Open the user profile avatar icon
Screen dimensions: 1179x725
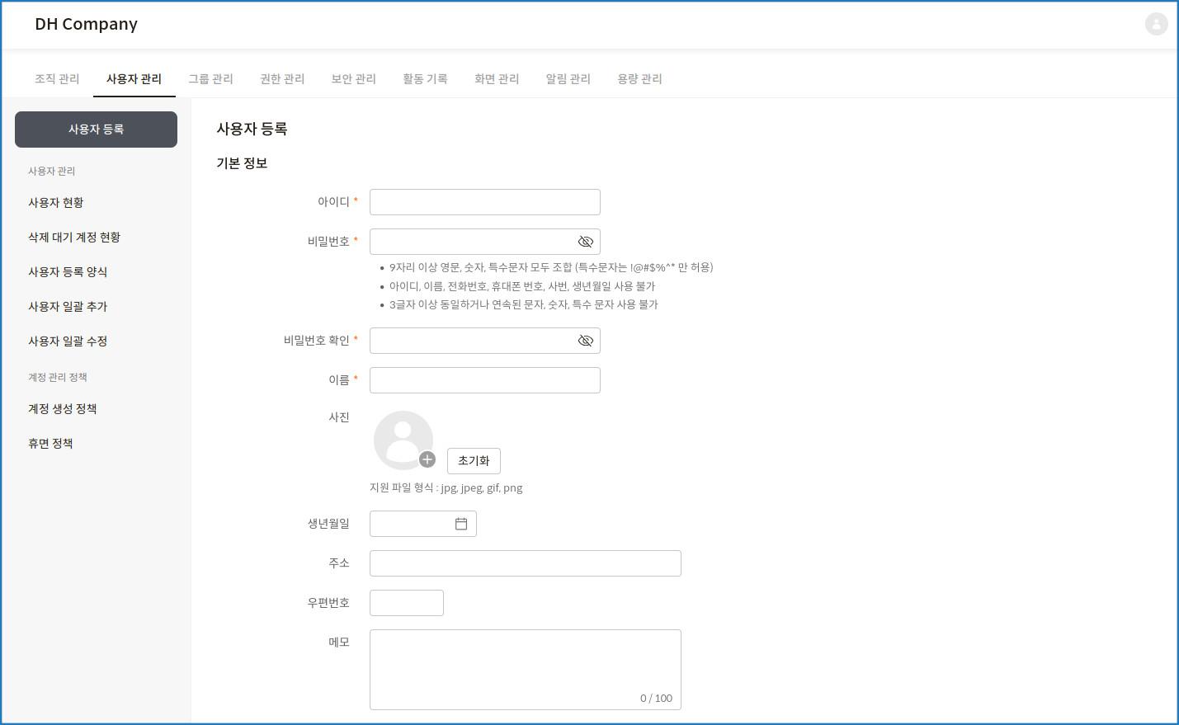[1156, 24]
